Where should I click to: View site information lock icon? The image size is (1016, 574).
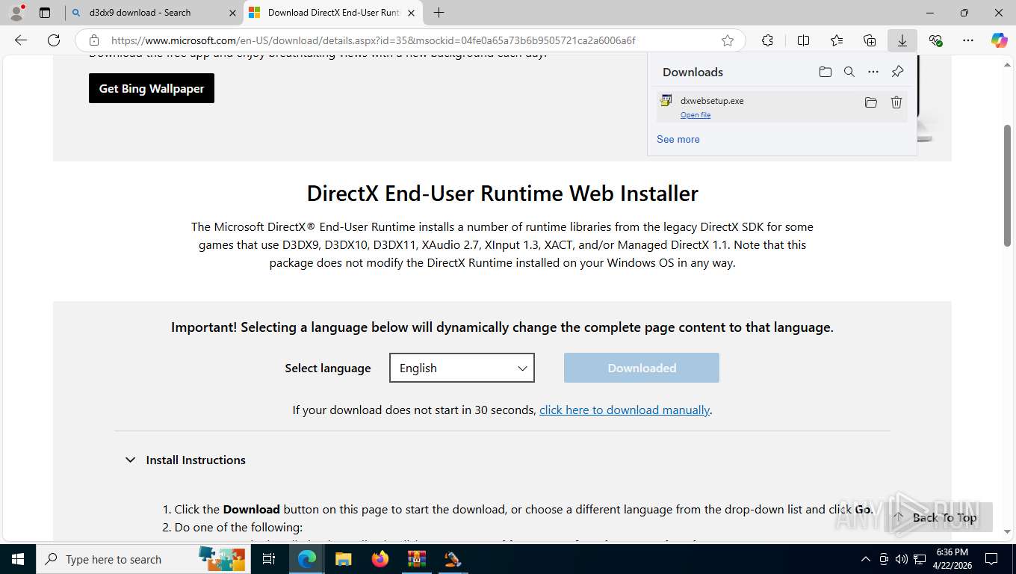93,40
